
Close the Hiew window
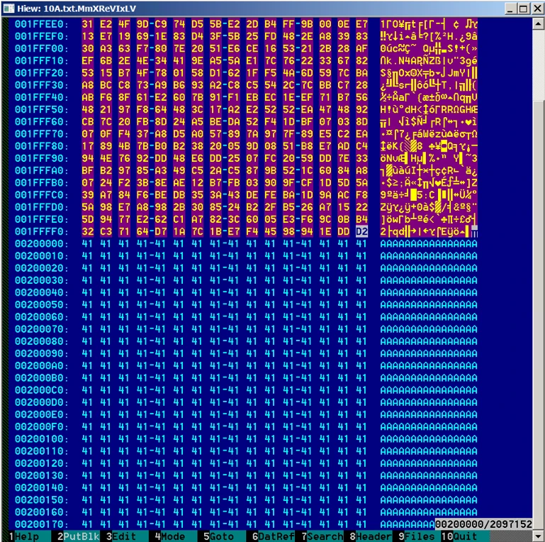537,9
